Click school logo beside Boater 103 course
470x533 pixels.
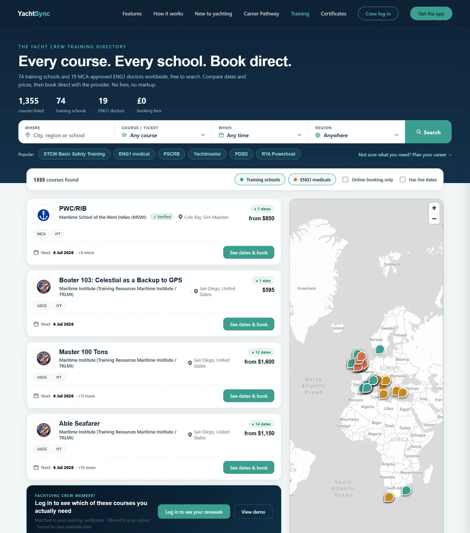pyautogui.click(x=44, y=287)
